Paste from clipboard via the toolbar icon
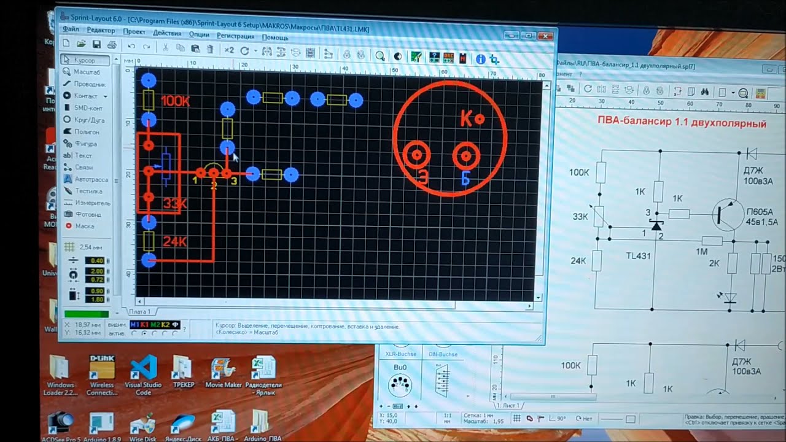The height and width of the screenshot is (442, 786). (195, 48)
